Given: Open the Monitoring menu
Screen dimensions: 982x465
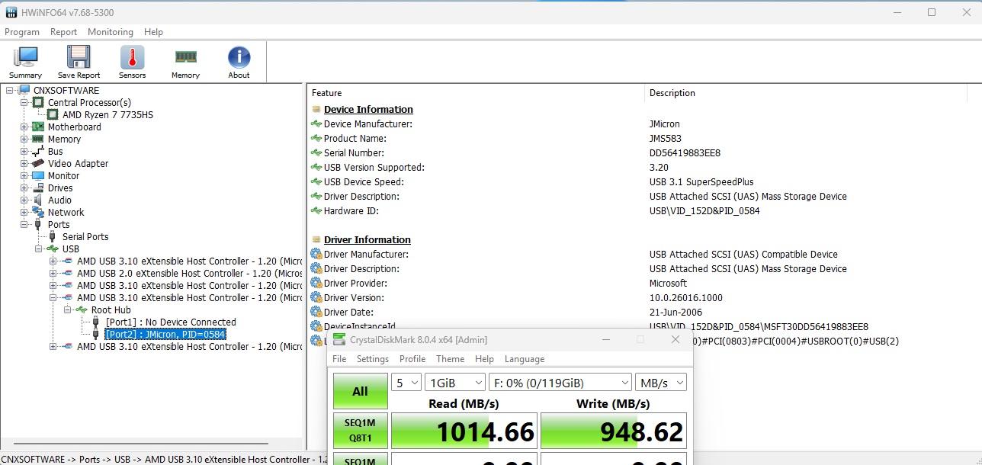Looking at the screenshot, I should pos(111,32).
